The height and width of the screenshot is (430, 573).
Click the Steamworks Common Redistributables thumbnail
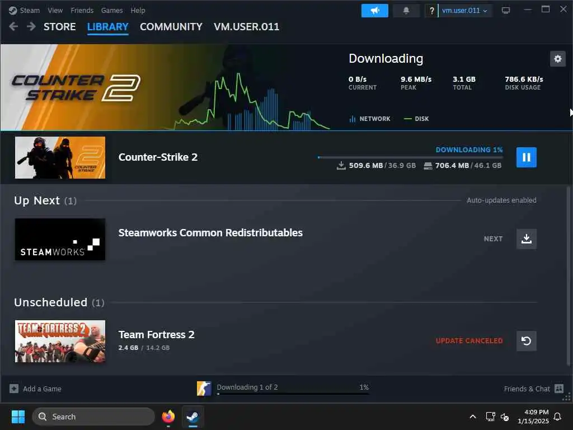[x=60, y=240]
